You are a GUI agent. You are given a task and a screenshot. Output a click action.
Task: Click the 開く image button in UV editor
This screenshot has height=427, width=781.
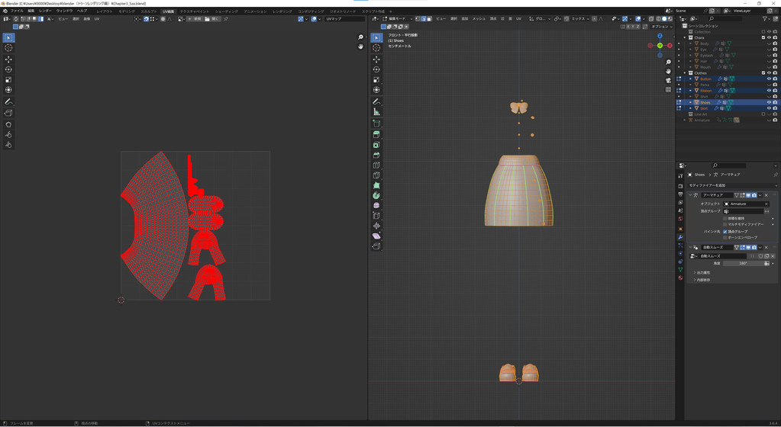click(x=213, y=19)
